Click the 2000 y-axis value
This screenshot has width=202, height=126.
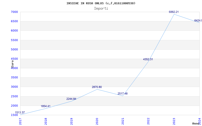click(14, 106)
